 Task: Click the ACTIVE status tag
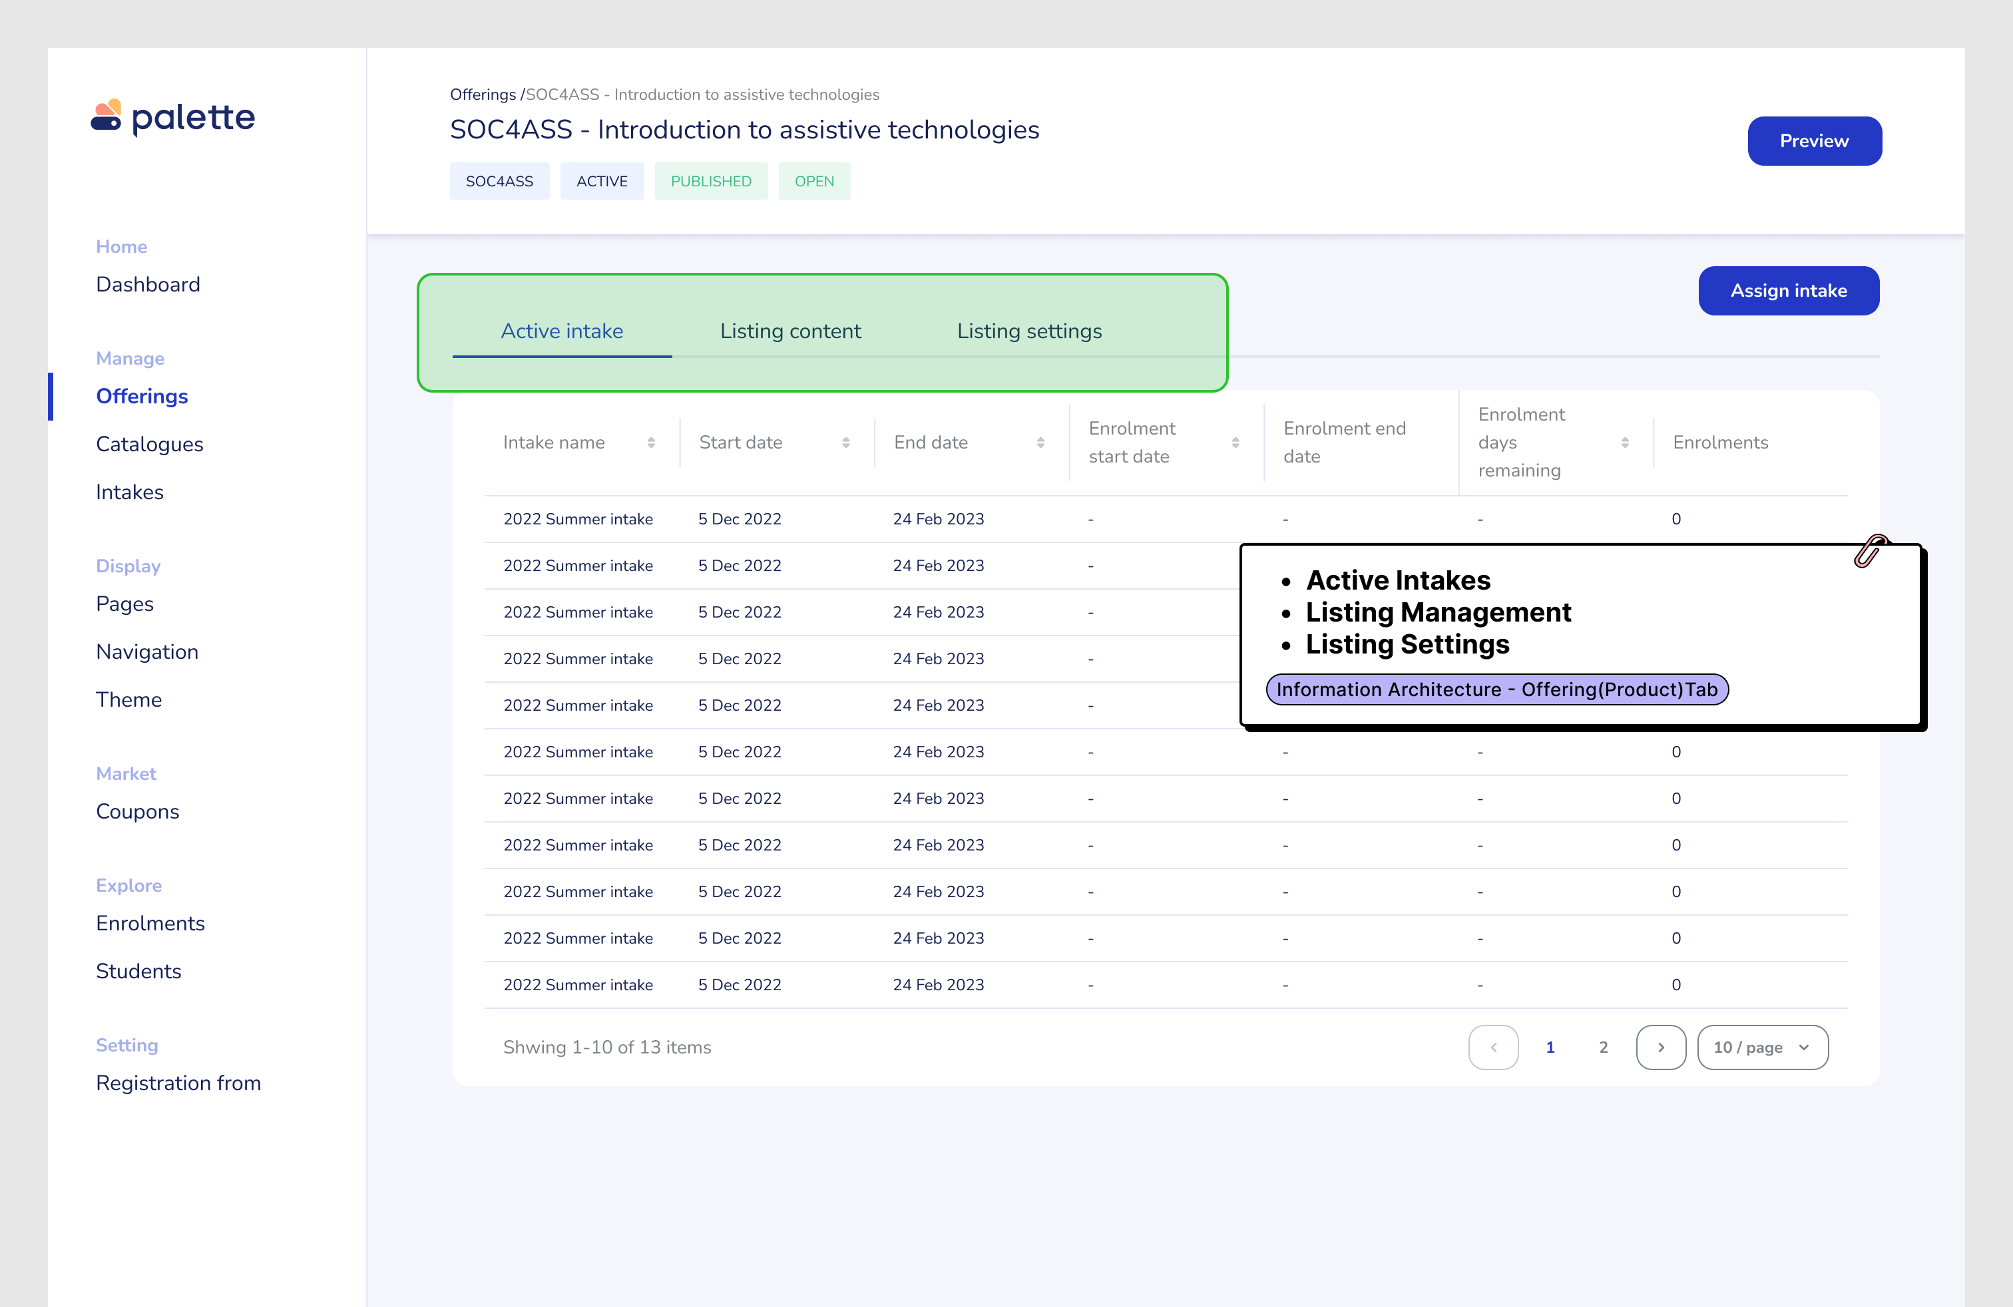(x=602, y=181)
